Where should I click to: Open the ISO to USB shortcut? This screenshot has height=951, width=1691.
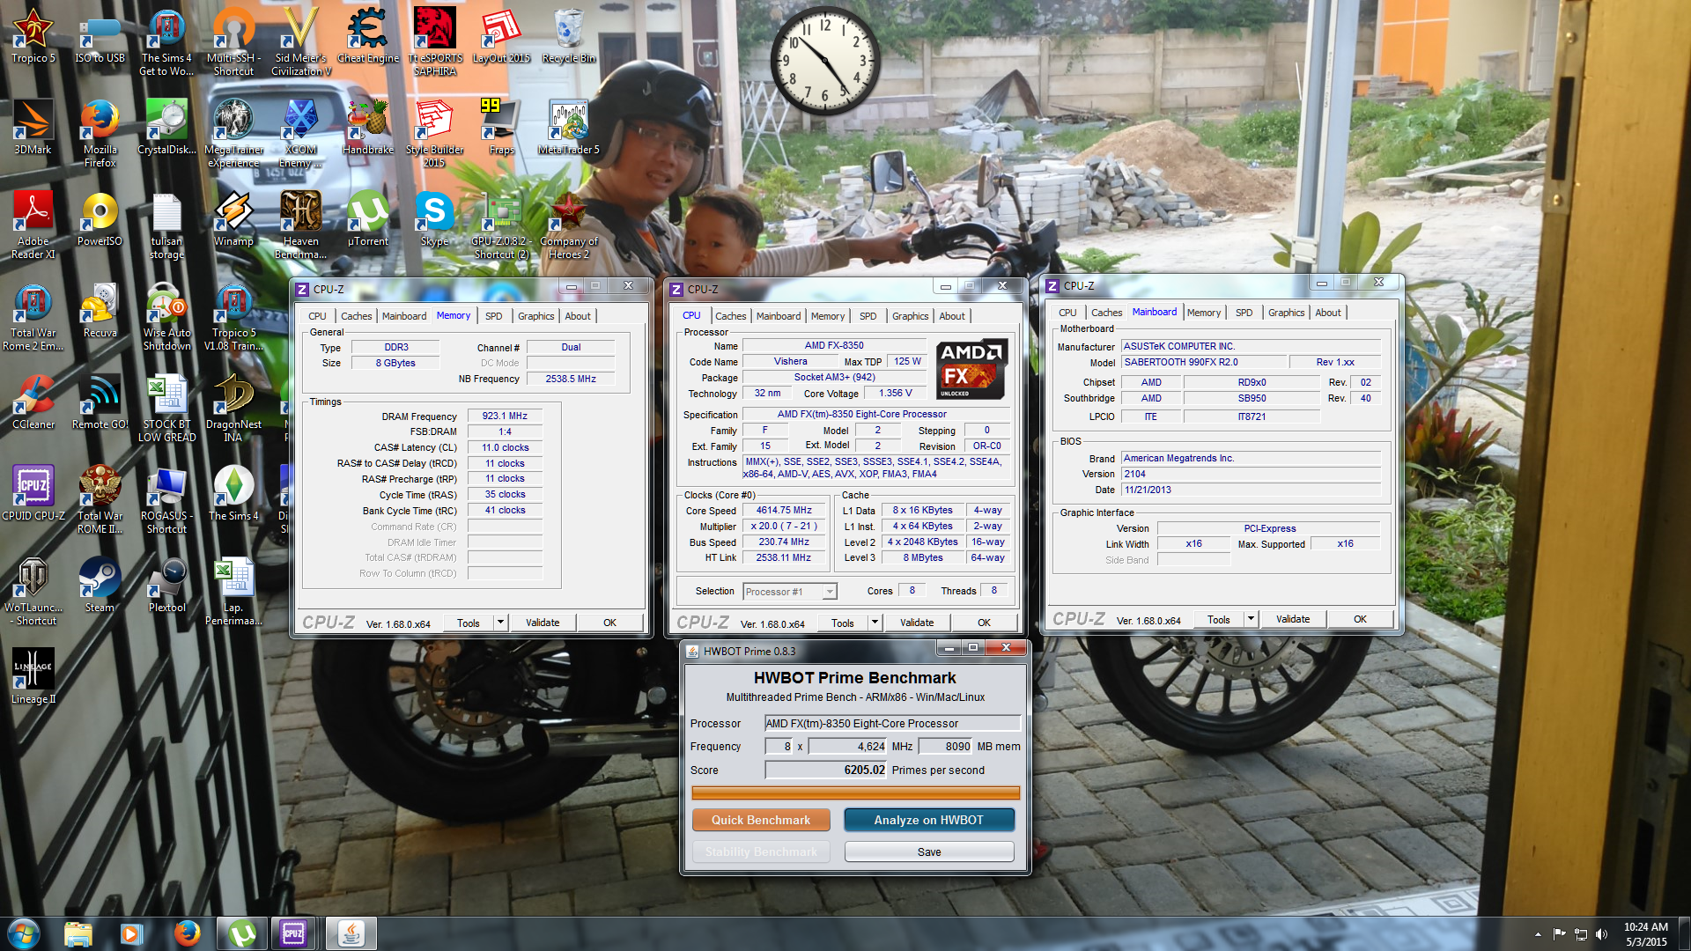[100, 37]
